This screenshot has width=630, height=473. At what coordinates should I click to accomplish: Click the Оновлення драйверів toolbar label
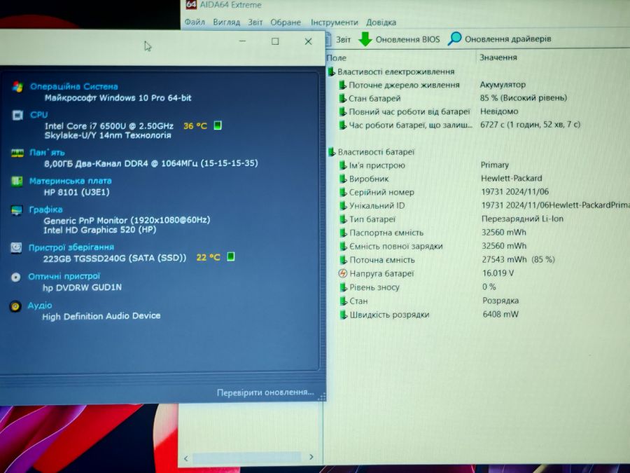508,39
